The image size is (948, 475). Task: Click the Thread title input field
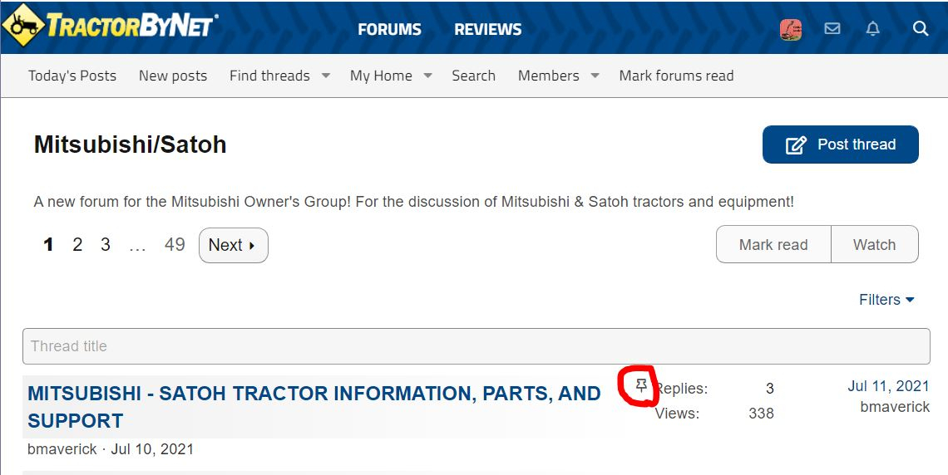coord(476,346)
